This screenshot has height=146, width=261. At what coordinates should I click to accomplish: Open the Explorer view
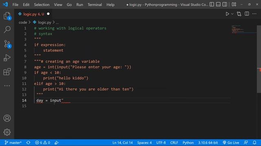click(x=7, y=16)
